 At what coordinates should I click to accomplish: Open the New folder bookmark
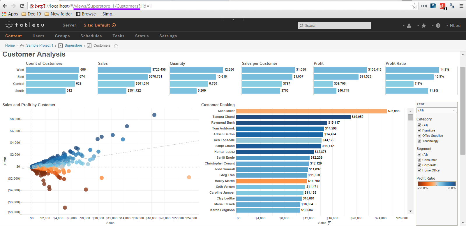pyautogui.click(x=58, y=14)
